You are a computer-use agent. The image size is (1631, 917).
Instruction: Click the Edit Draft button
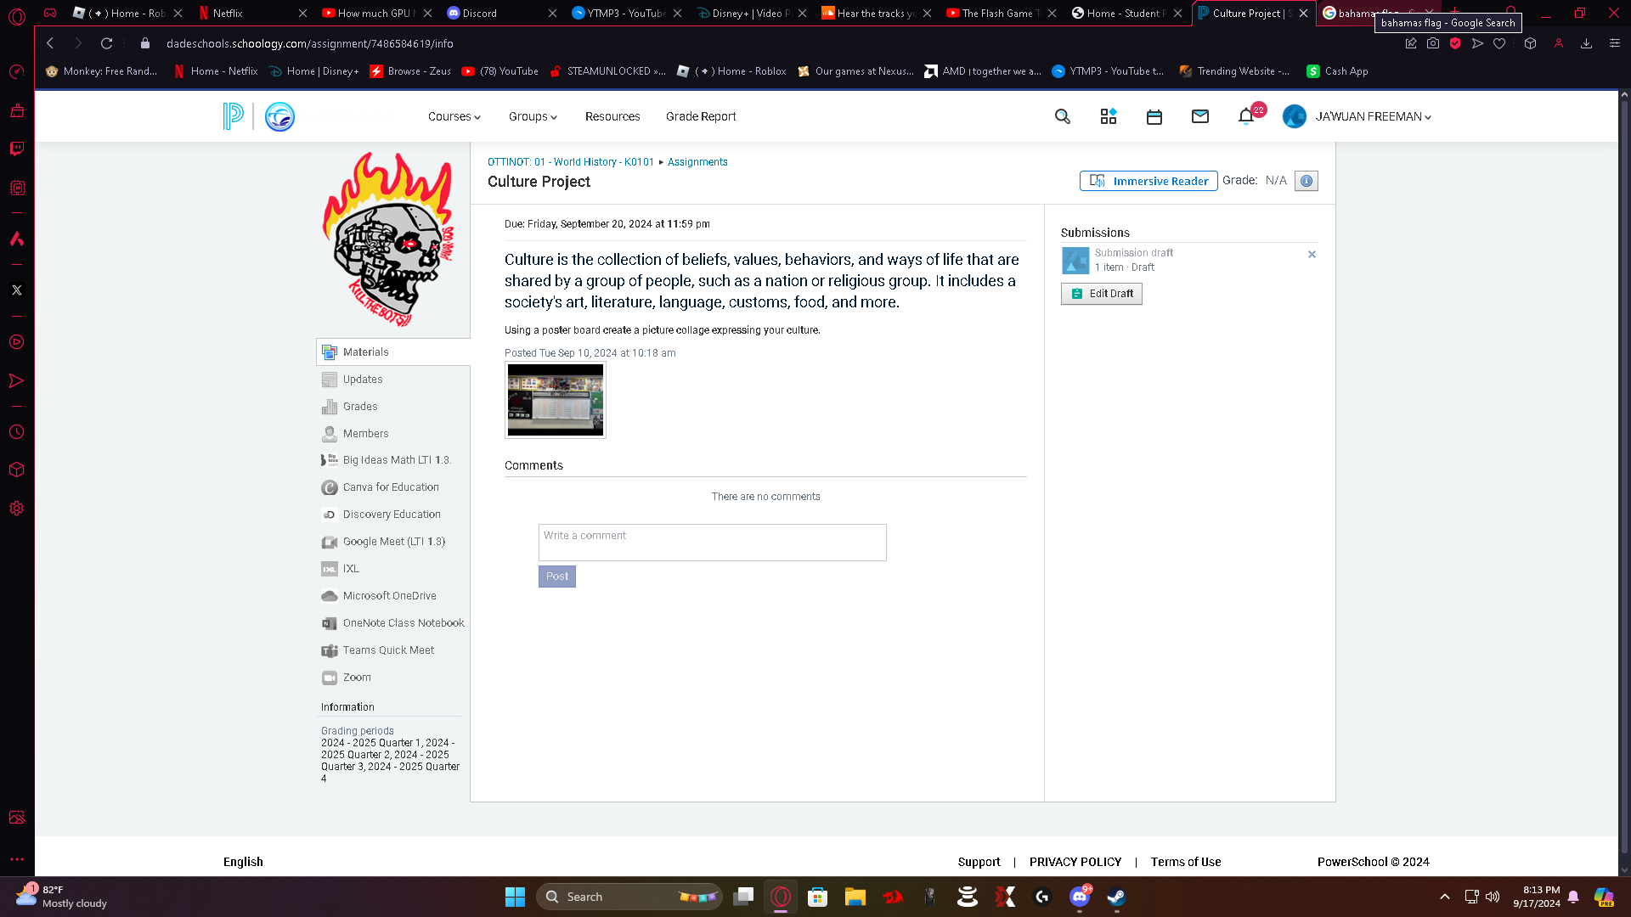[1101, 294]
